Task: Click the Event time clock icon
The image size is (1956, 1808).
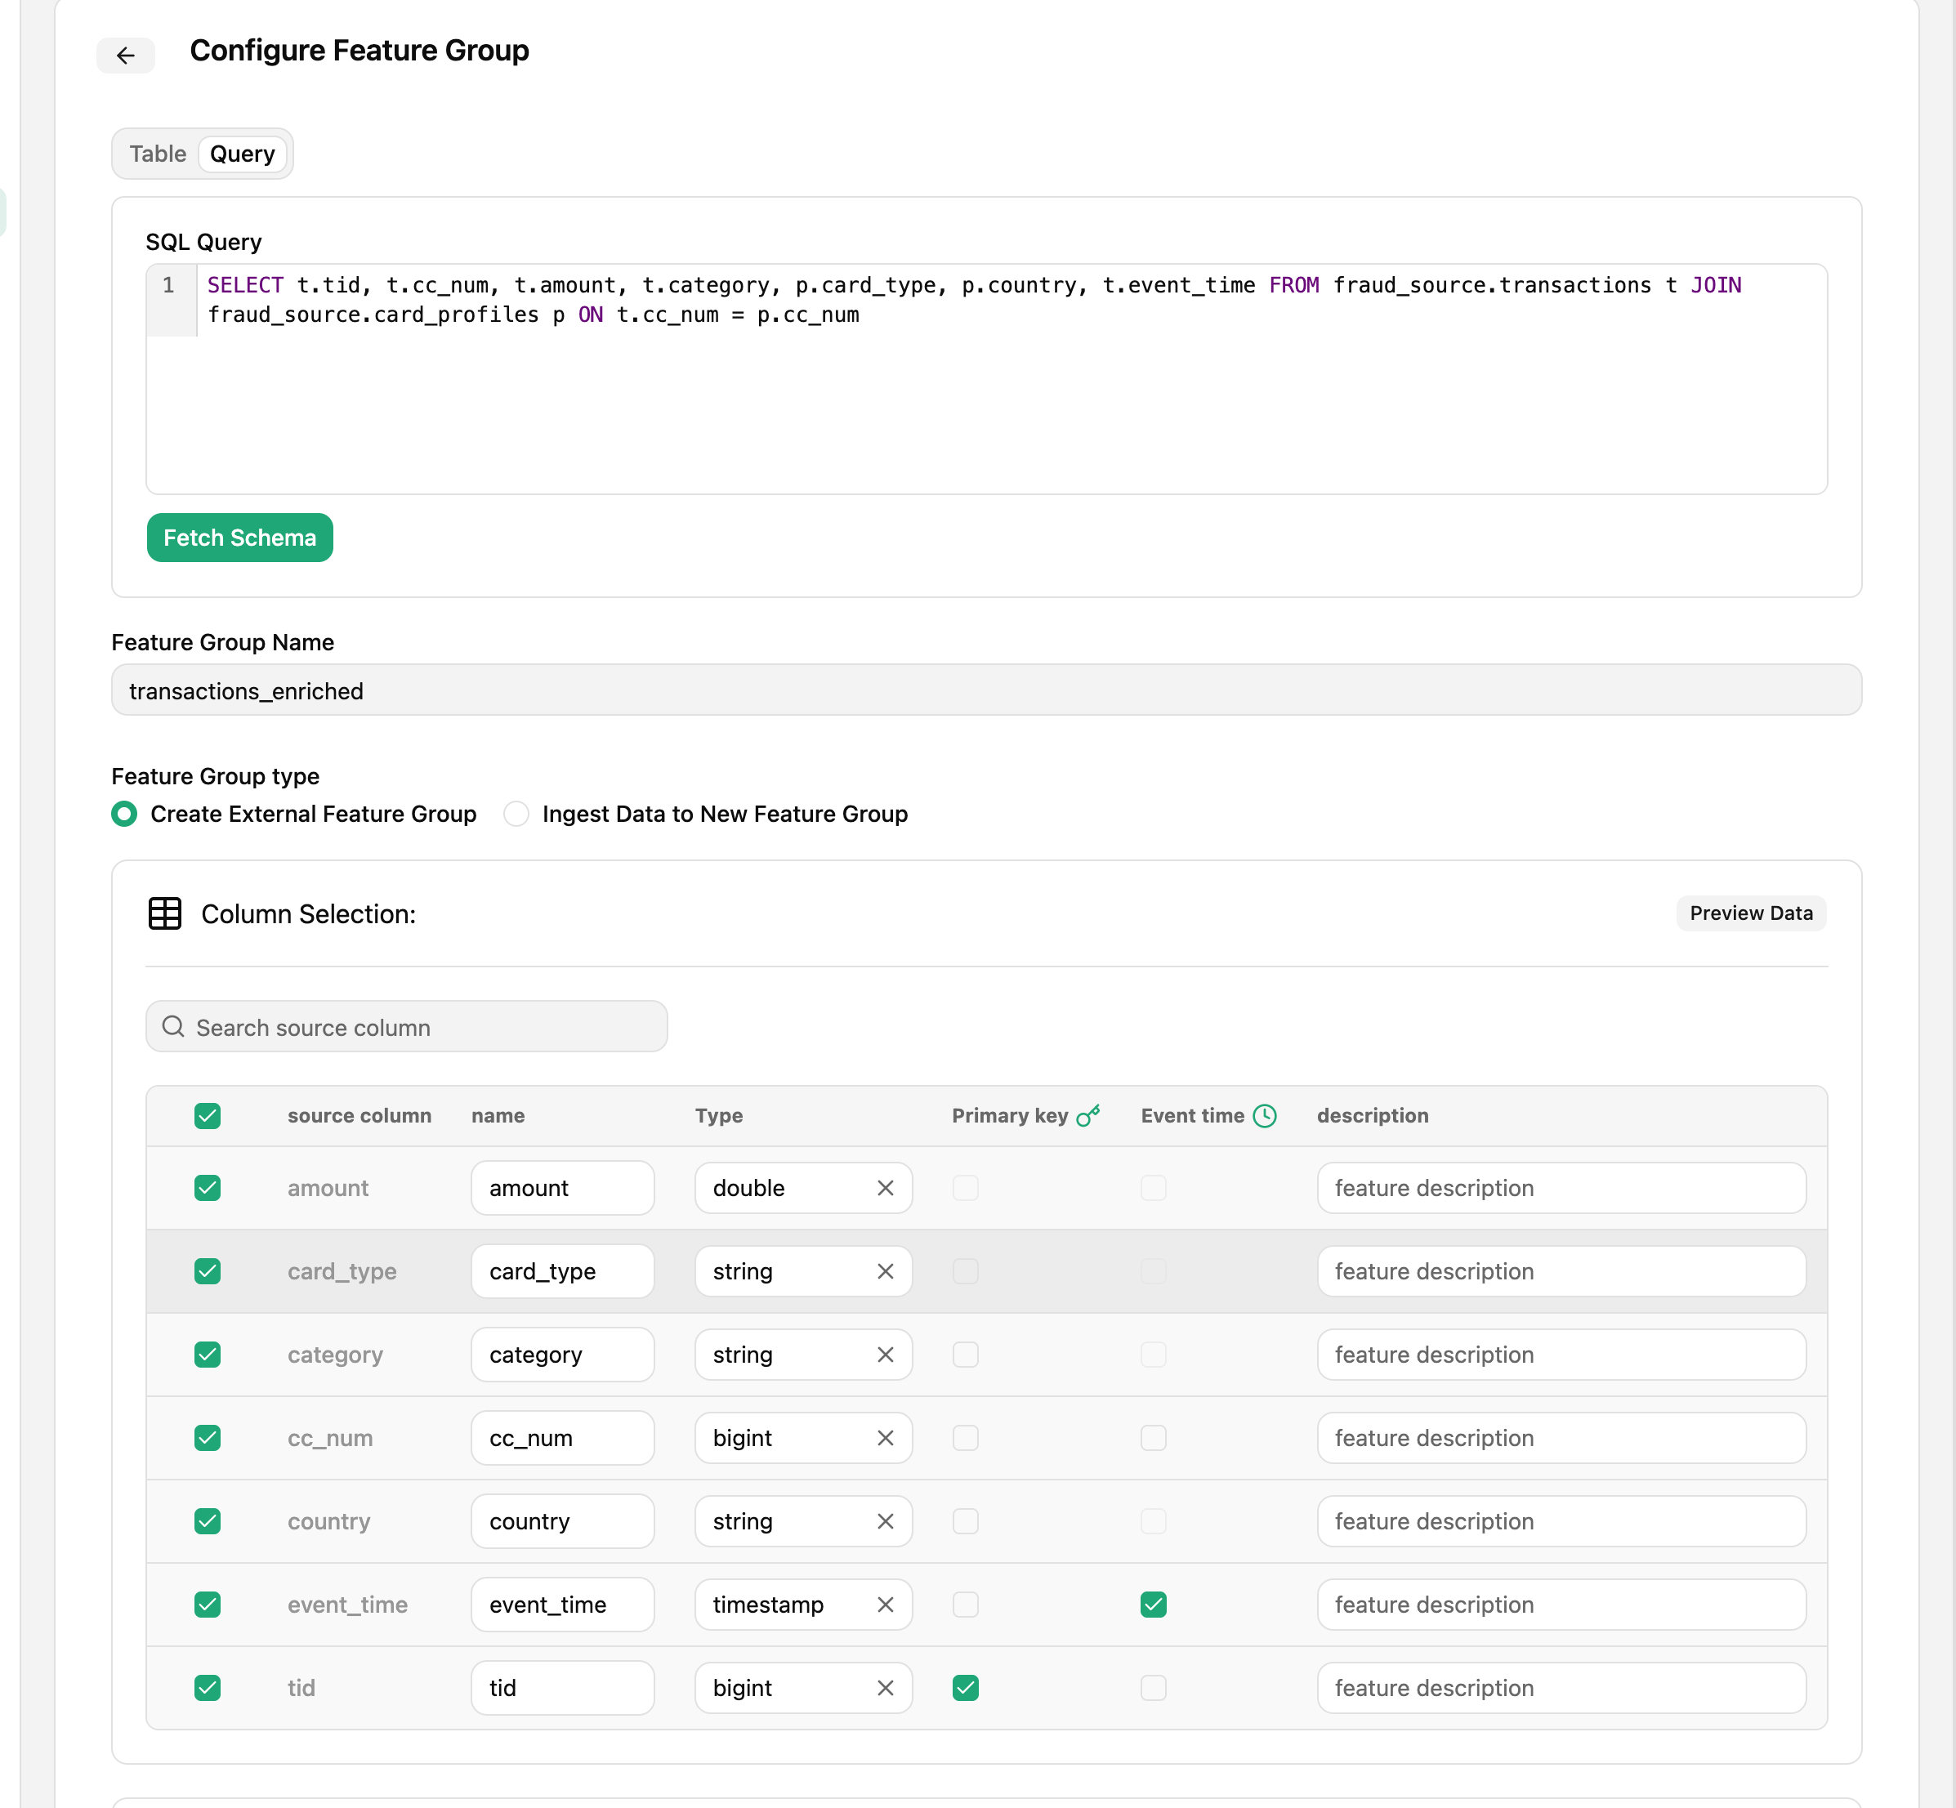Action: (x=1264, y=1115)
